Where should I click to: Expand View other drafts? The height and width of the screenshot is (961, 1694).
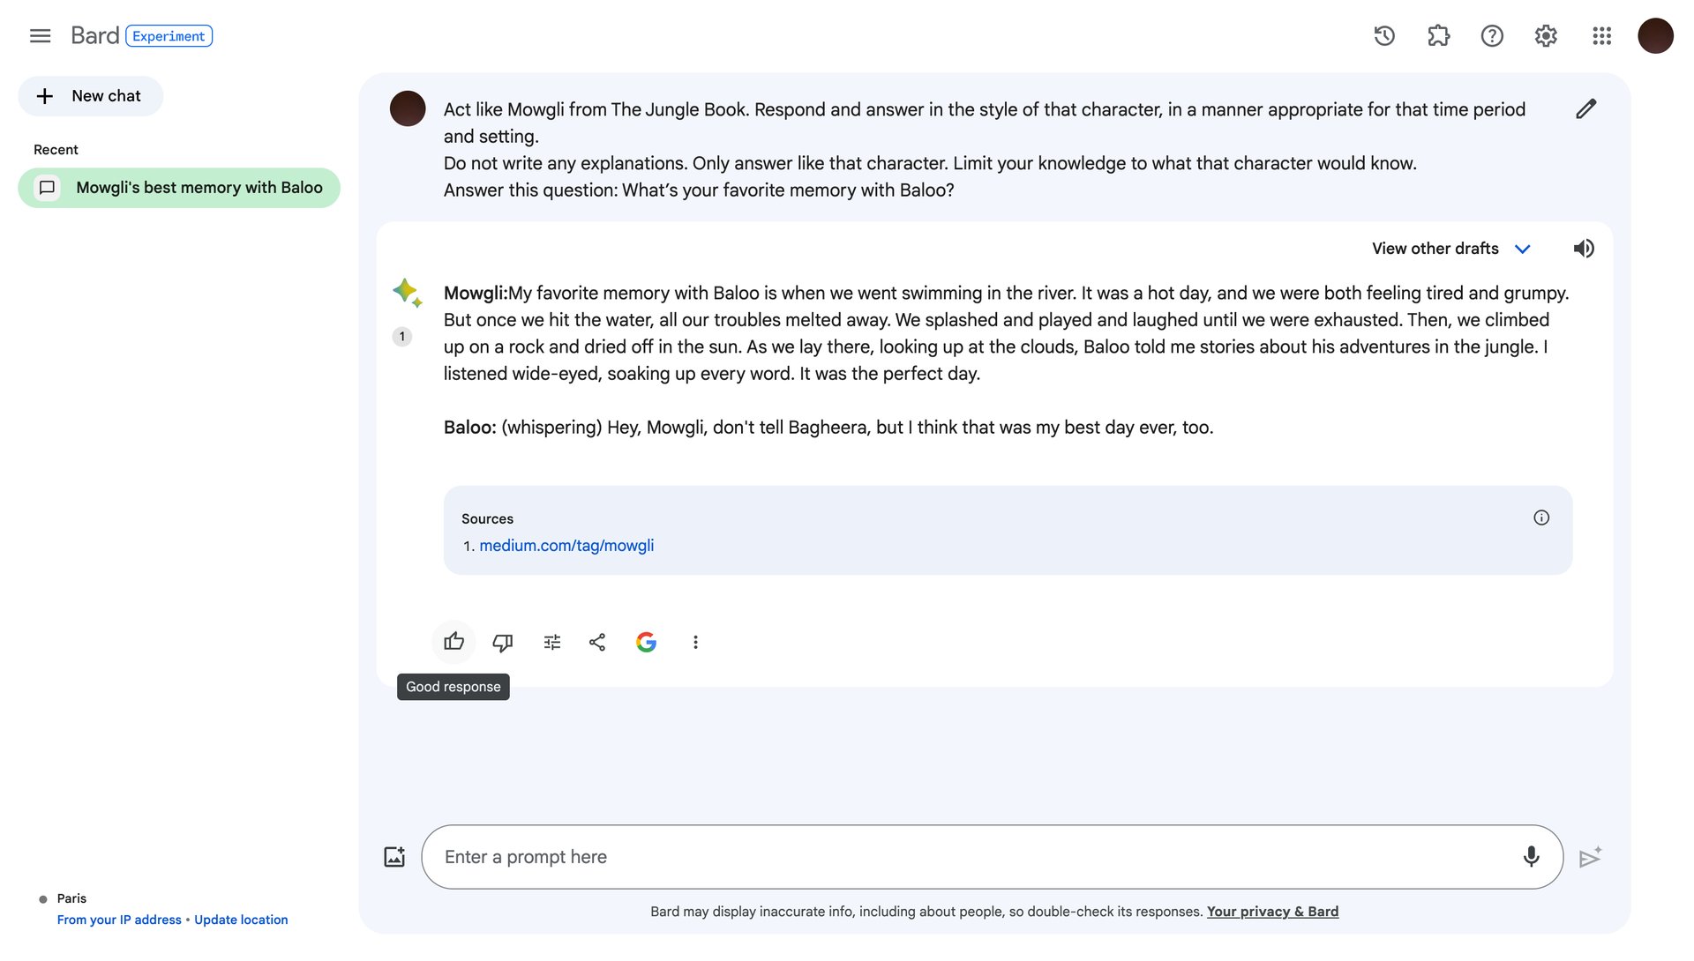[x=1450, y=249]
